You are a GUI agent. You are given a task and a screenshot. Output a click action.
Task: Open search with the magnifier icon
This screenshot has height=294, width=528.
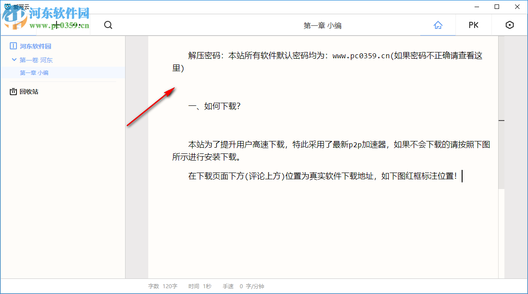pyautogui.click(x=108, y=25)
